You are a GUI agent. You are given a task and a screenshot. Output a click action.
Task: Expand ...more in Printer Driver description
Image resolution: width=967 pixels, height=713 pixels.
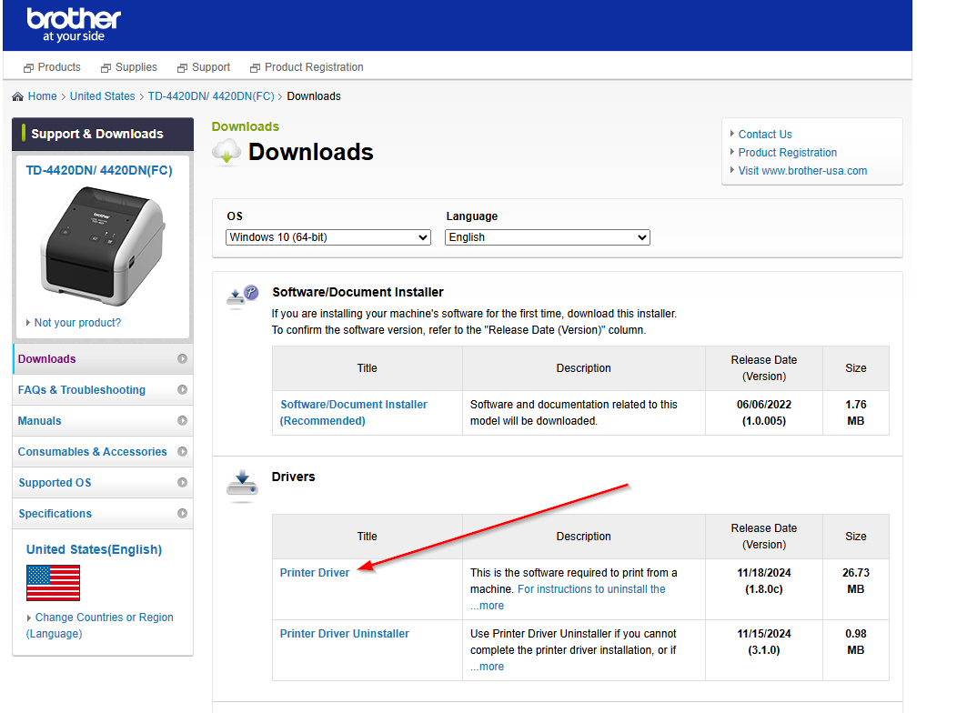coord(488,606)
